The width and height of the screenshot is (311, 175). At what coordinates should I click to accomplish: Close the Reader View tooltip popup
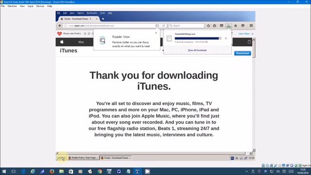tap(156, 33)
